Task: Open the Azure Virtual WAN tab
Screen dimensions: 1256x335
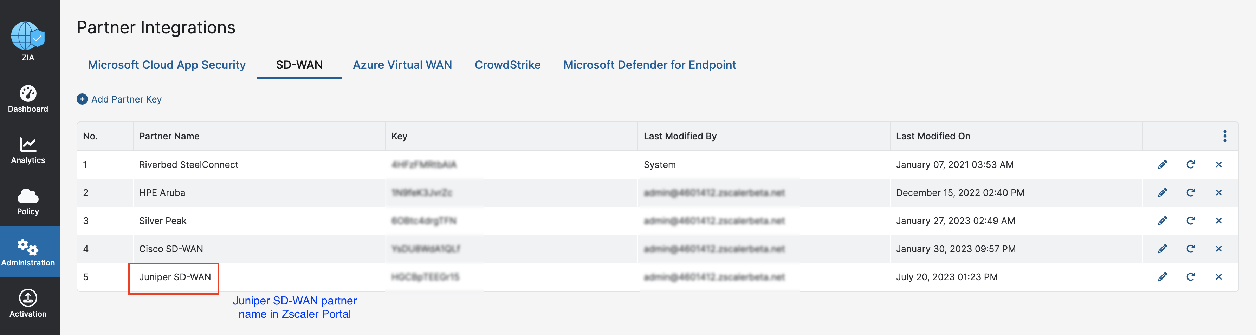Action: pos(402,65)
